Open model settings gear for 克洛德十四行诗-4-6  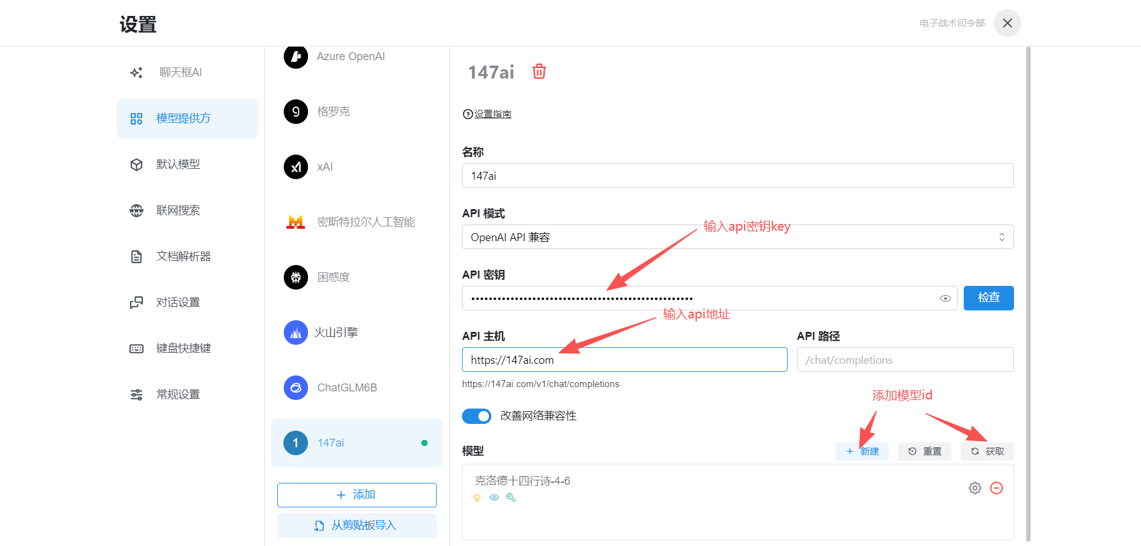975,488
